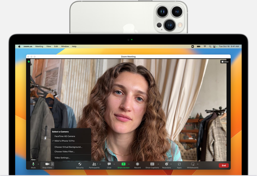This screenshot has width=257, height=176.
Task: Start recording with the Record icon
Action: tap(137, 164)
